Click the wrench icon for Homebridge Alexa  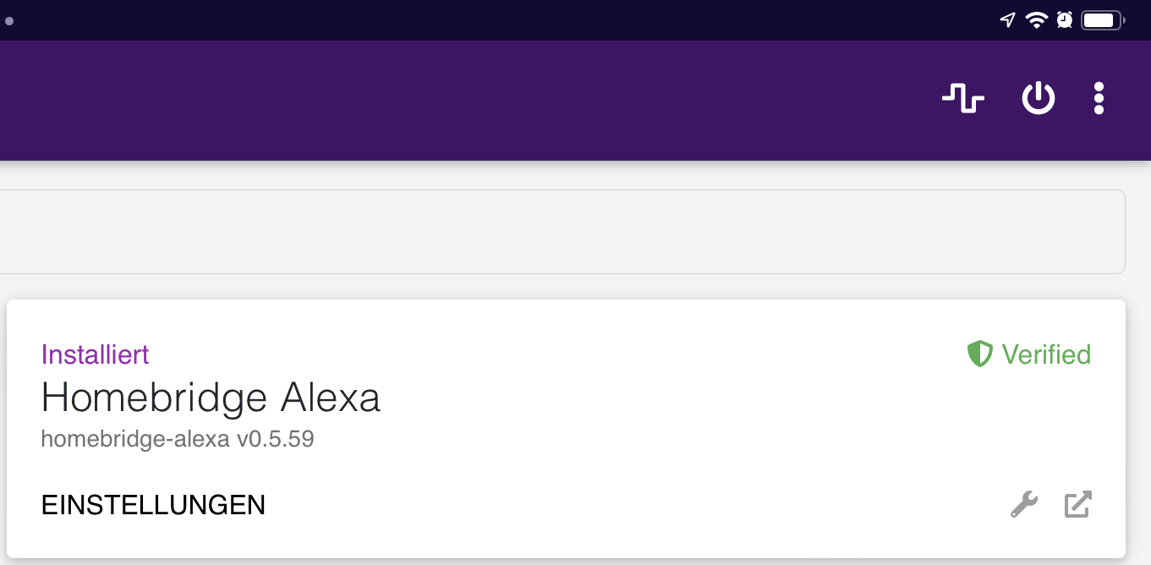1024,505
